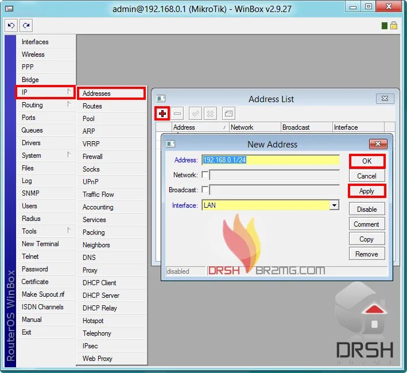Close the New Address dialog

pos(378,143)
